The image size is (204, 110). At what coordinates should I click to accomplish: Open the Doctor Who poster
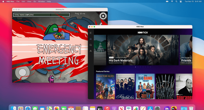click(105, 86)
